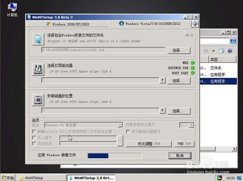Switch to Windows 2000/XP/2003 tab

coord(68,24)
